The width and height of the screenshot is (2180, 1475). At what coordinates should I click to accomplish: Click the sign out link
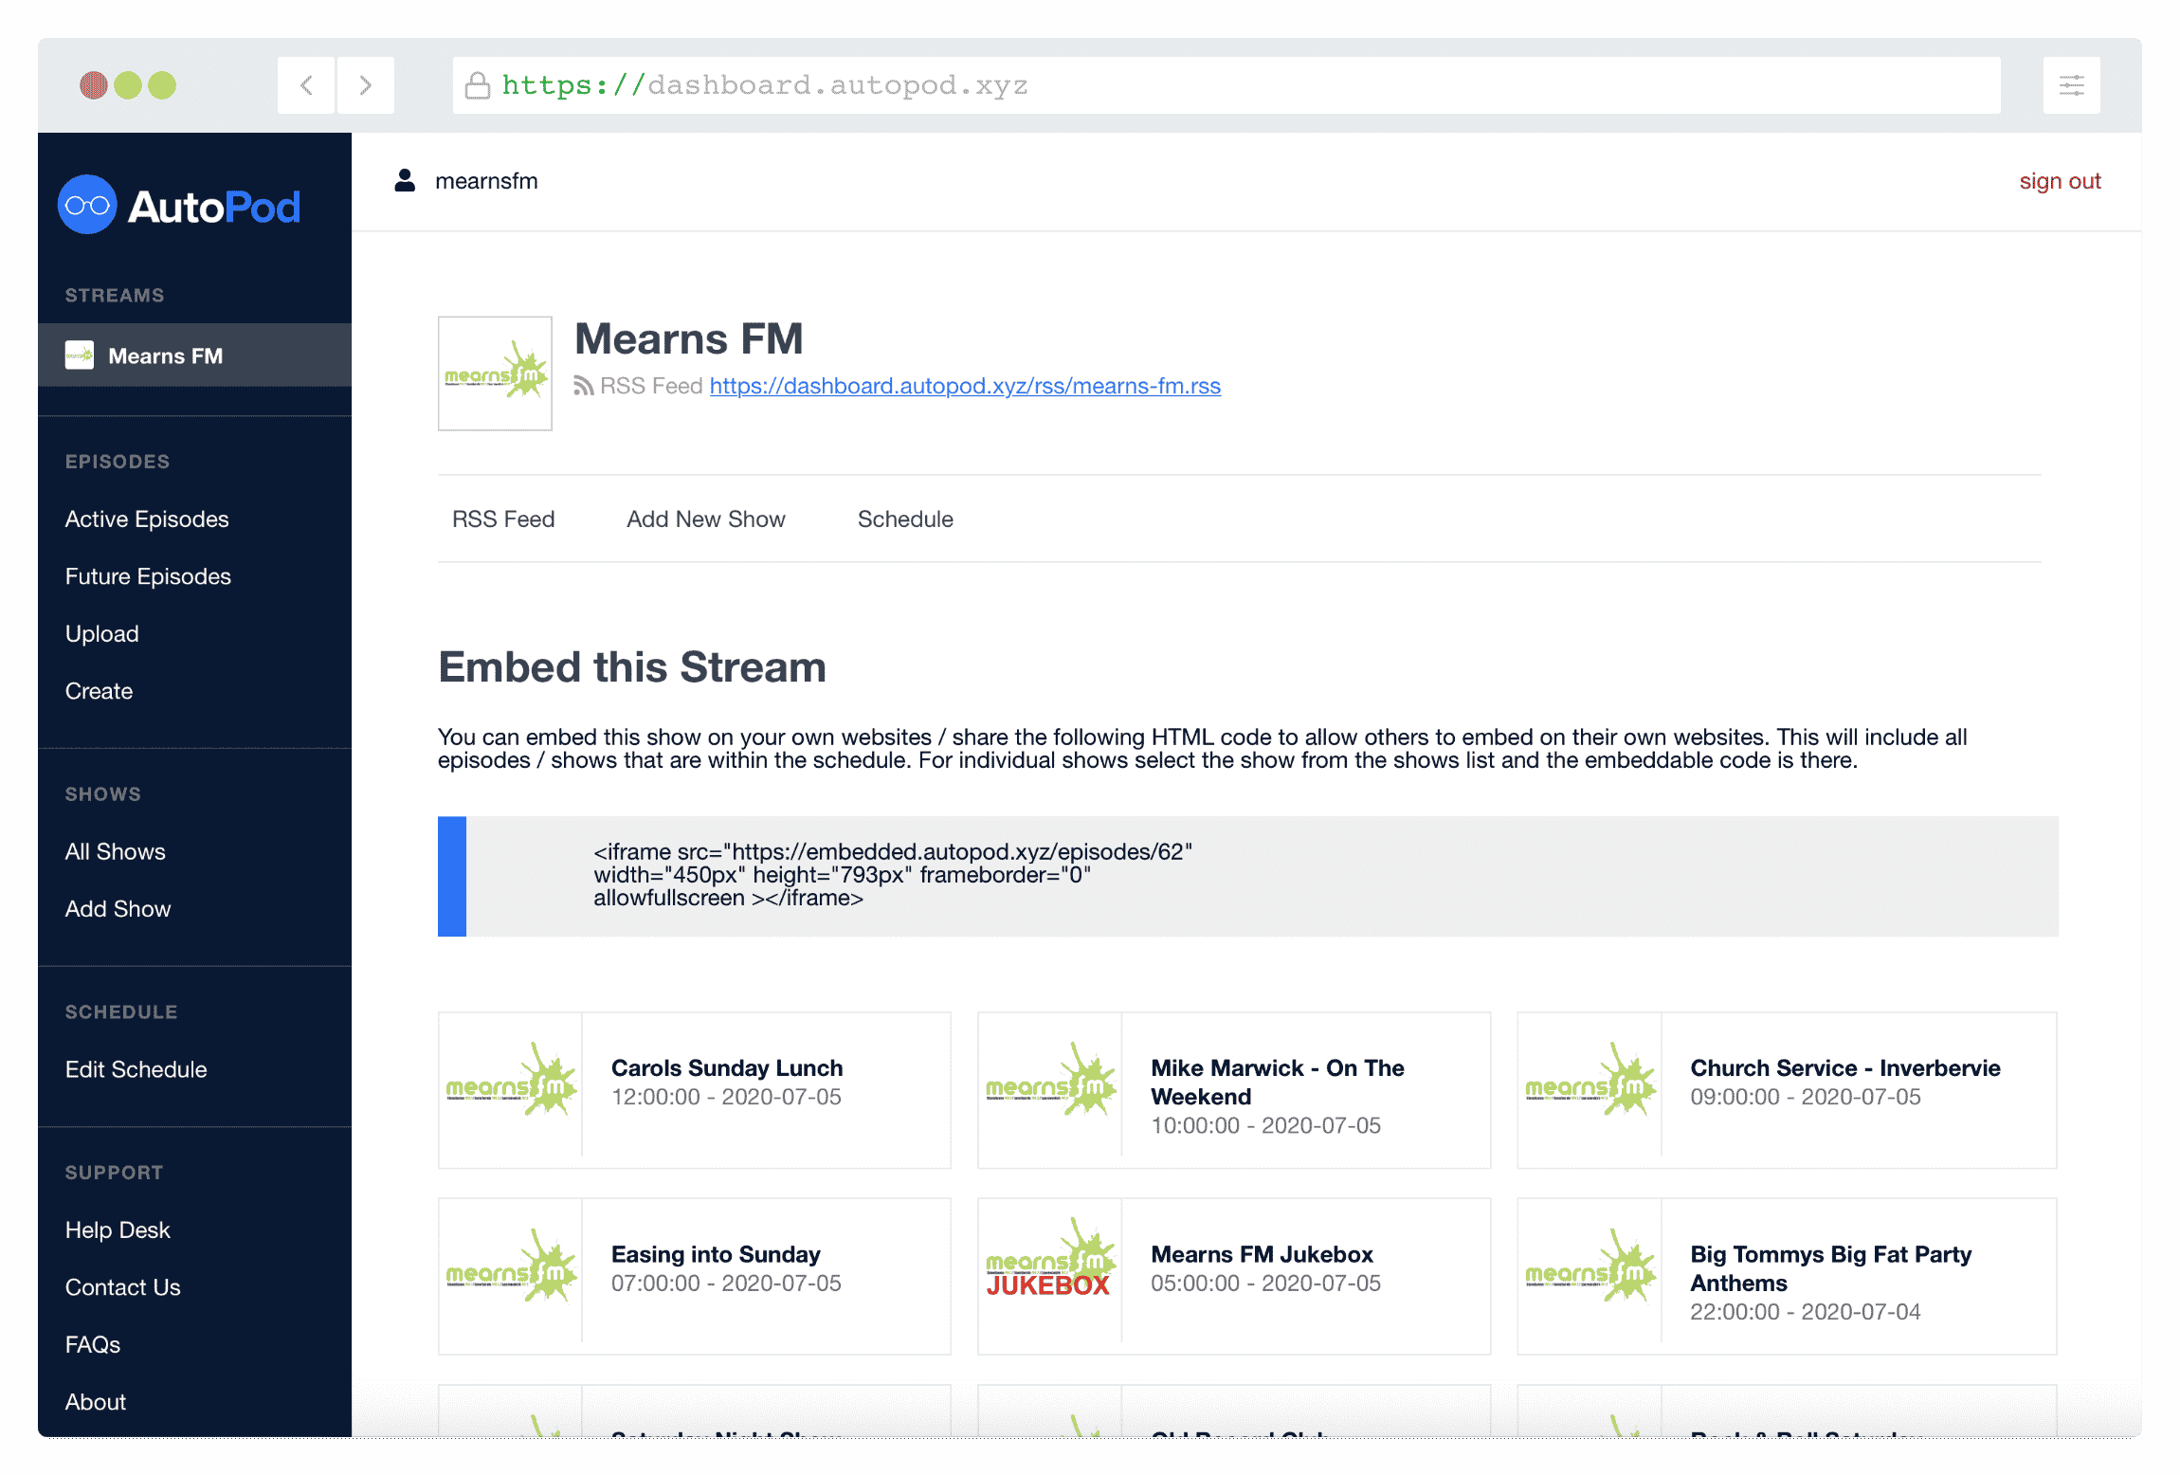[x=2060, y=181]
